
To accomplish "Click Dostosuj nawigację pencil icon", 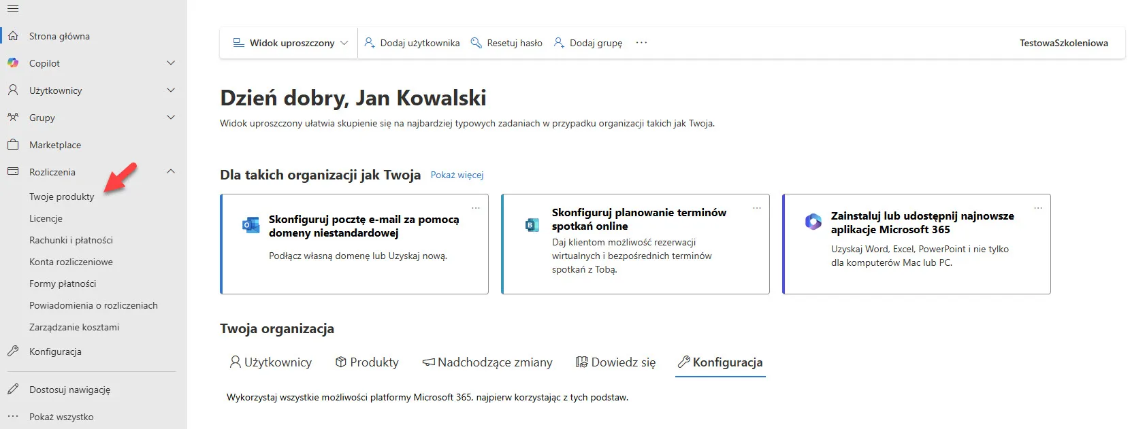I will (13, 390).
